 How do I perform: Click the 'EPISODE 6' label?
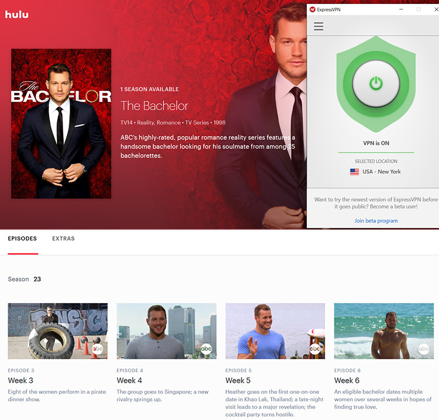(347, 371)
